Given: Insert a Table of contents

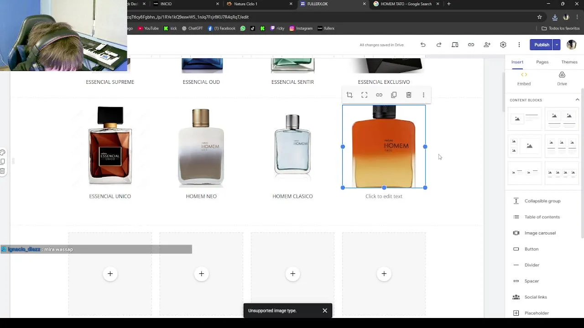Looking at the screenshot, I should click(543, 217).
